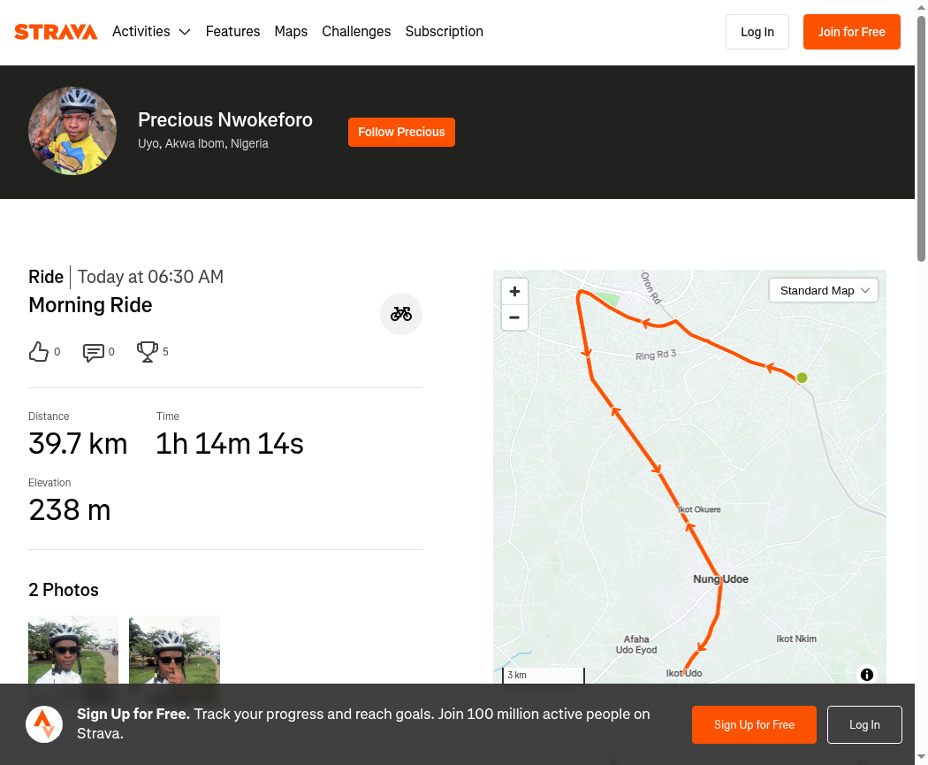Viewport: 928px width, 765px height.
Task: Click Join for Free button
Action: 852,32
